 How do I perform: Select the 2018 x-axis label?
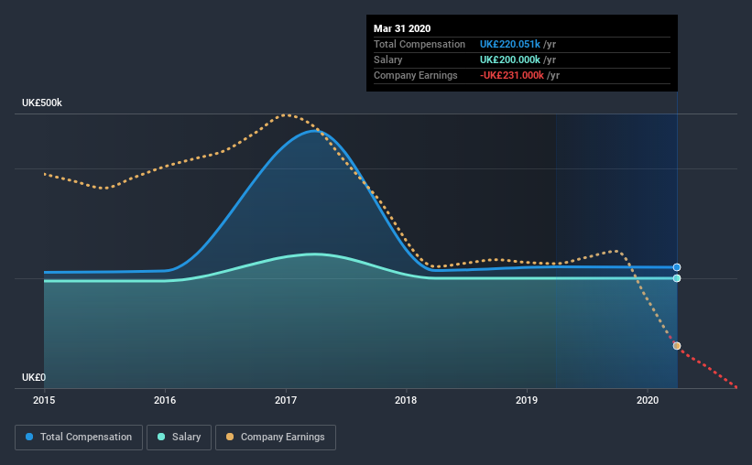tap(406, 400)
